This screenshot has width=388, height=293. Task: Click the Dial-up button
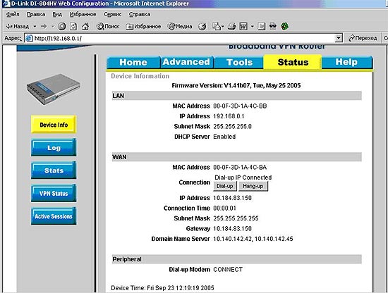tap(224, 186)
